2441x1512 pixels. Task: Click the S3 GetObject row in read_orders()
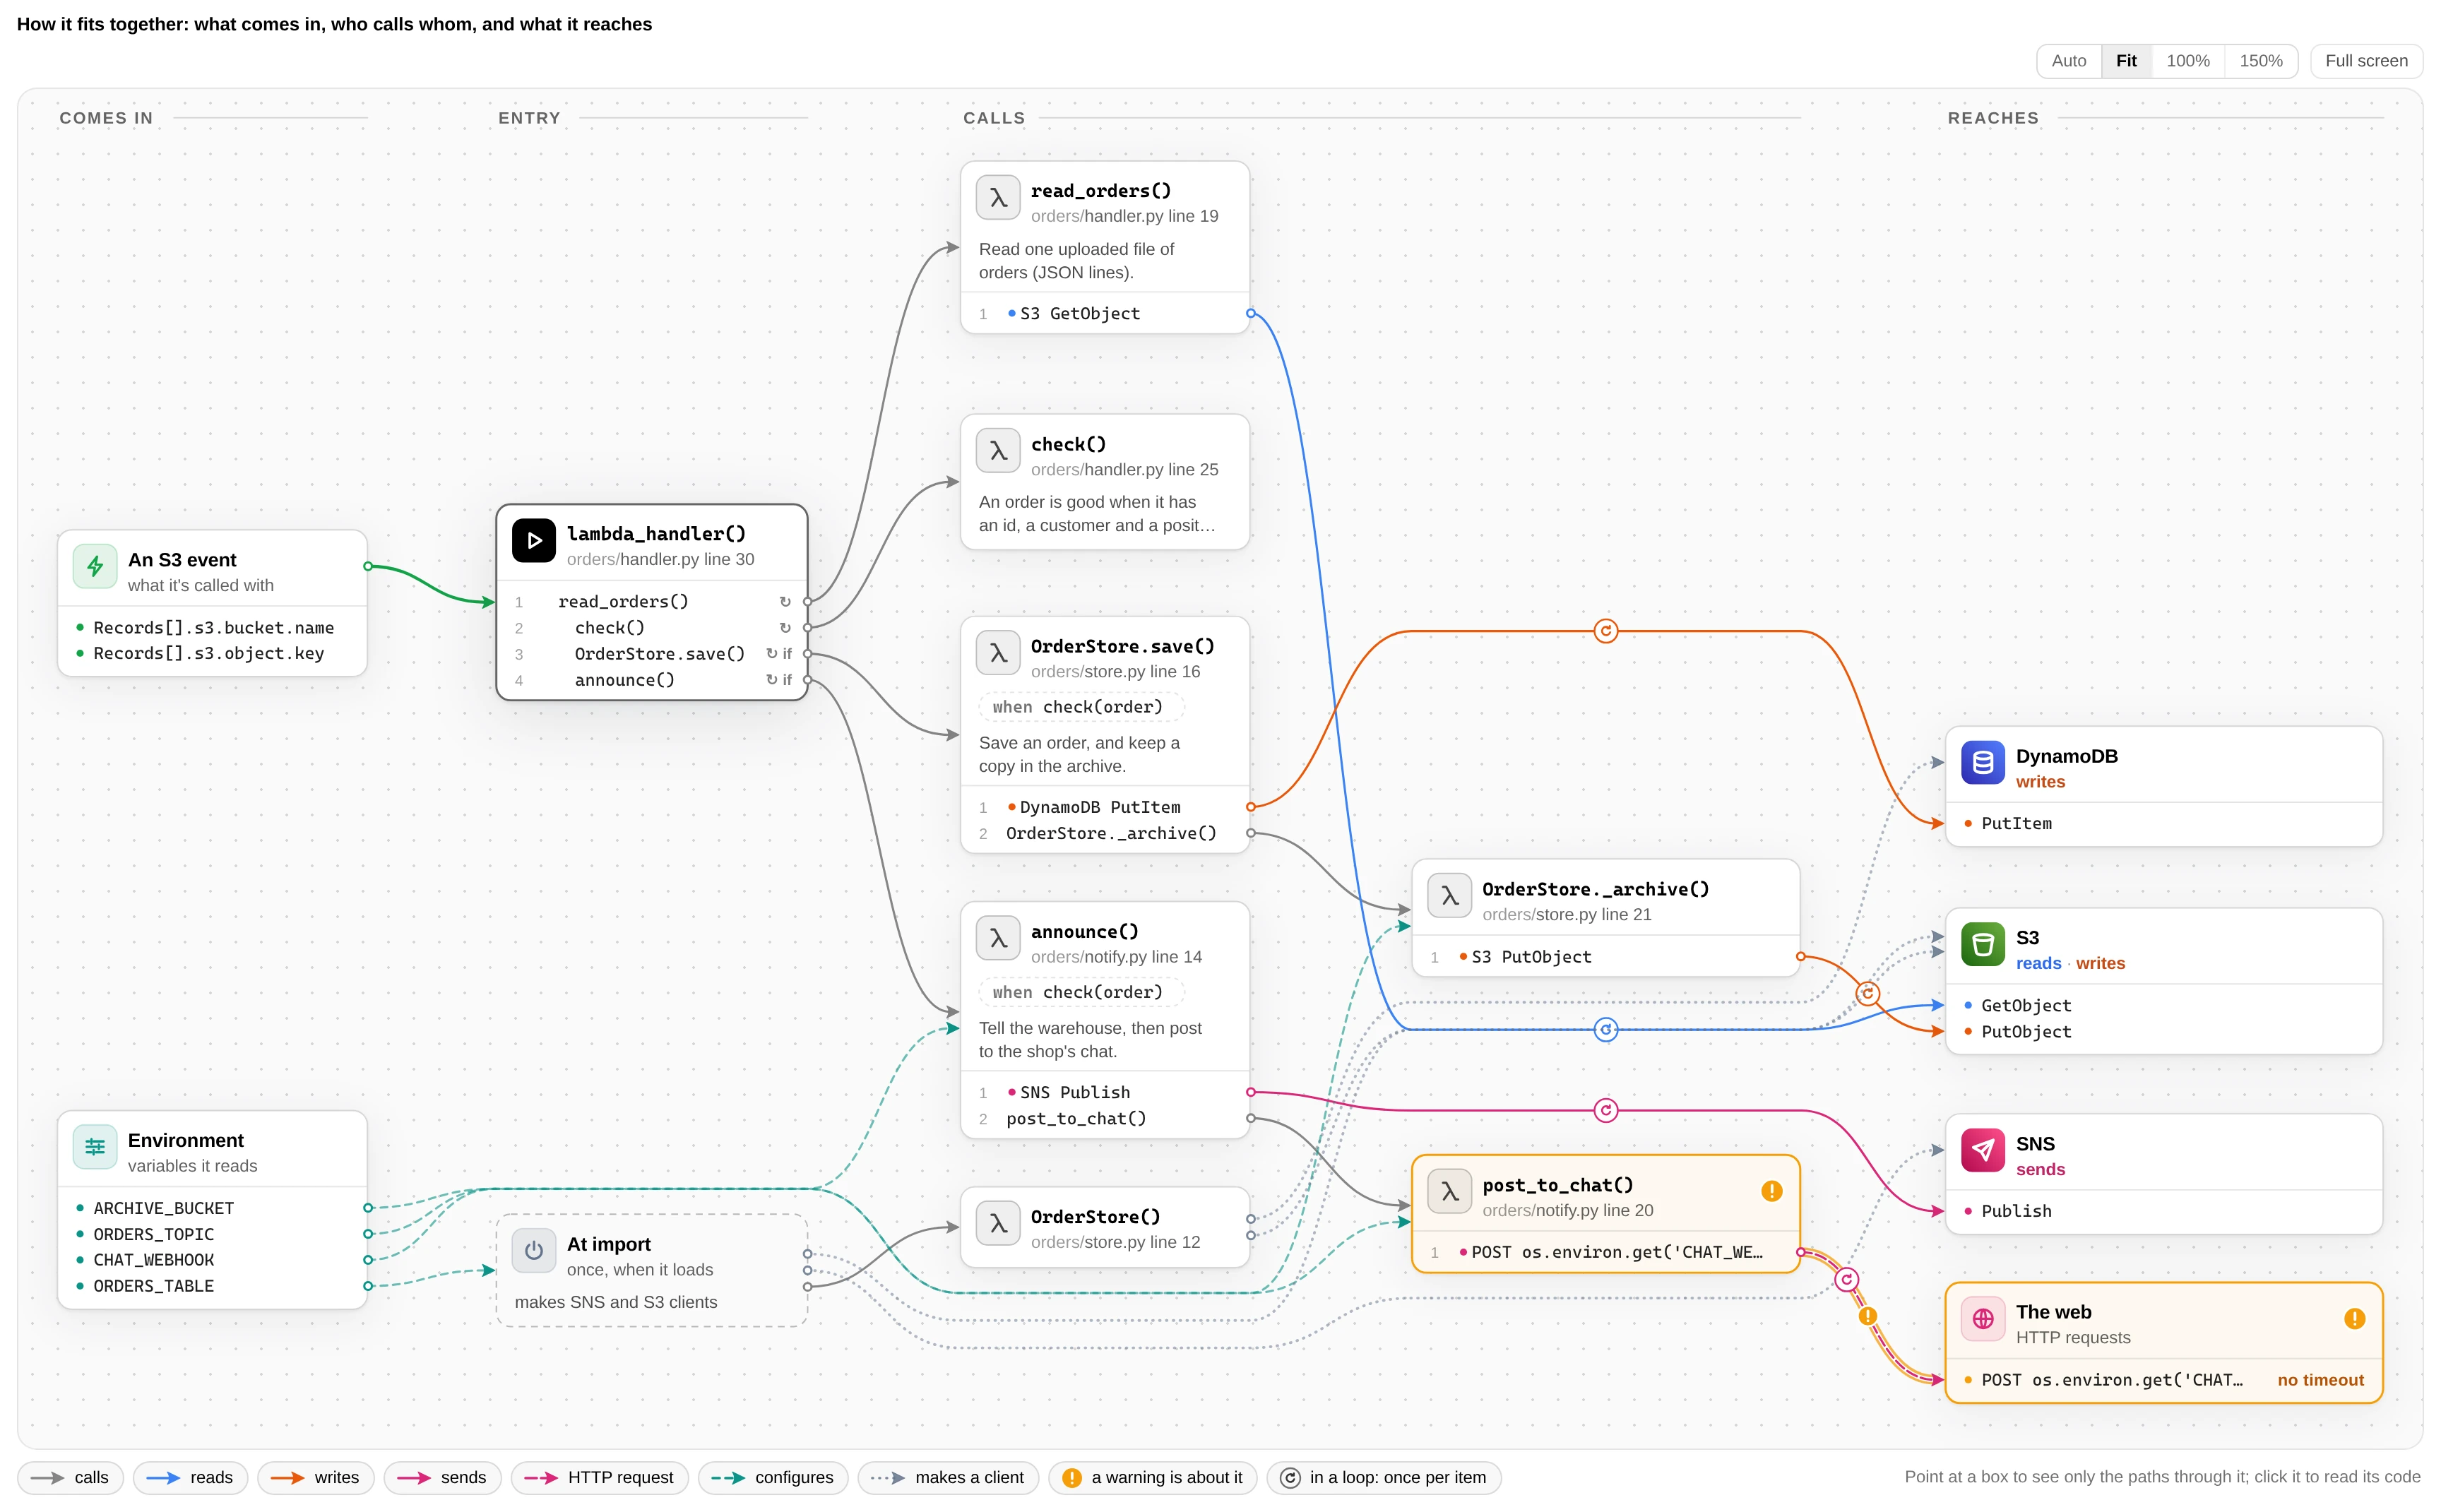[x=1104, y=313]
